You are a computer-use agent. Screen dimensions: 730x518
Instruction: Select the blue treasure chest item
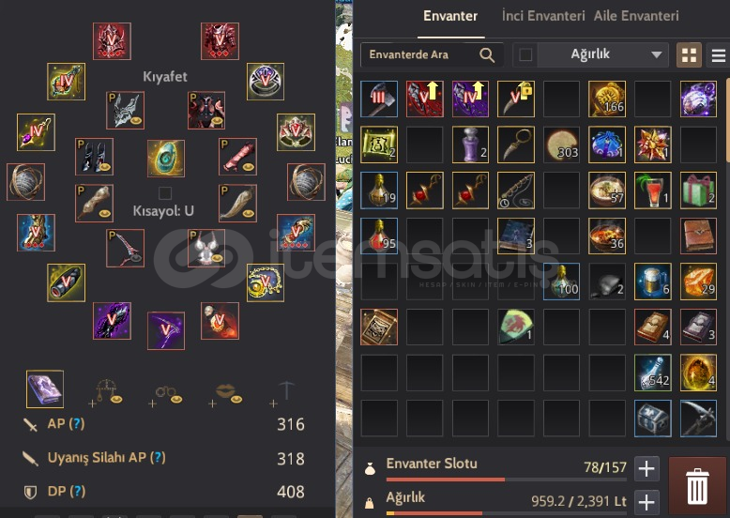[653, 418]
